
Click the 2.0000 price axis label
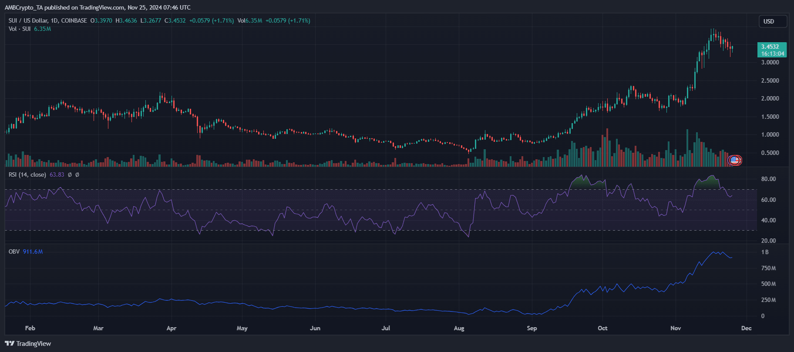[770, 98]
